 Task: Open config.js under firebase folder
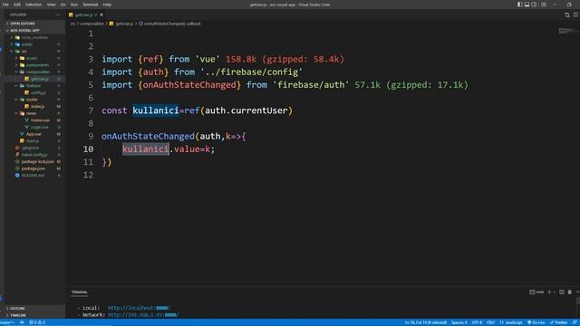click(x=34, y=92)
